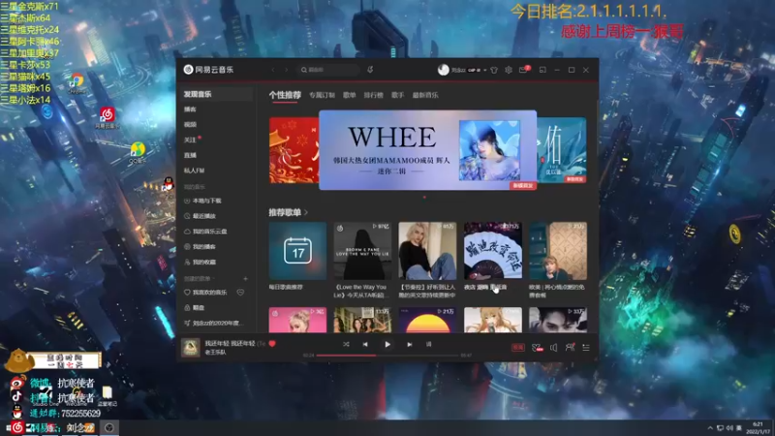Open the sound effects icon in player bar
Viewport: 775px width, 436px height.
[537, 348]
